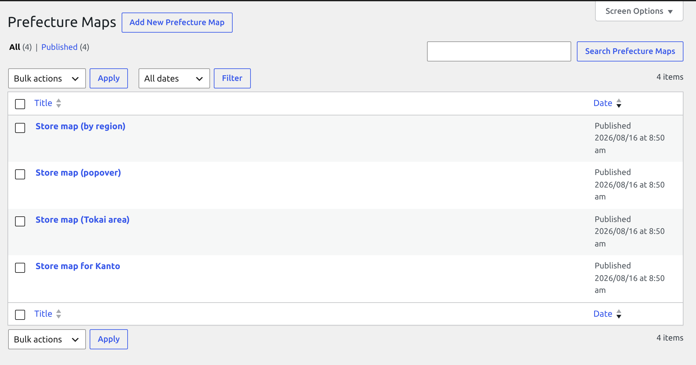Check the Store map (Tokai area) row
Screen dimensions: 696x365
tap(20, 221)
